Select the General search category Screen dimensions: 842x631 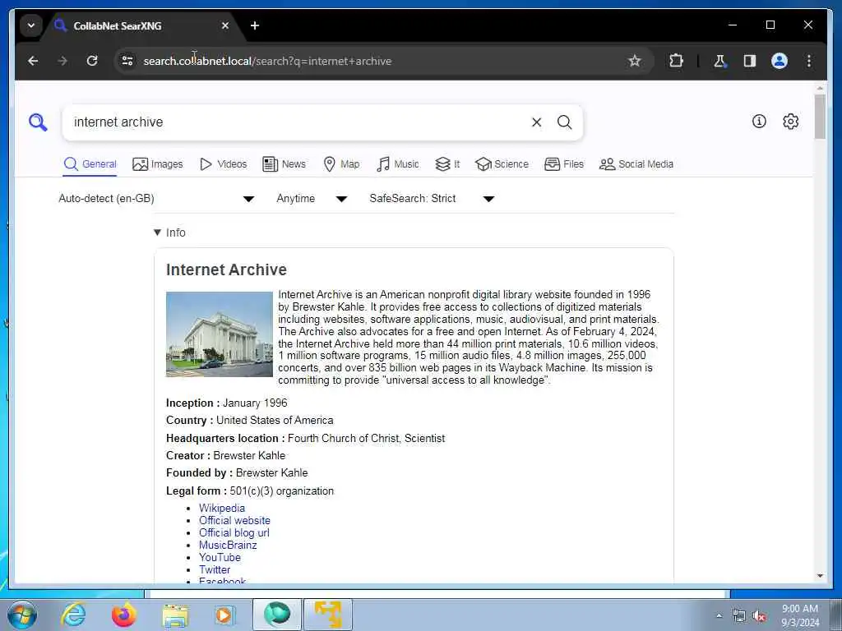[90, 164]
